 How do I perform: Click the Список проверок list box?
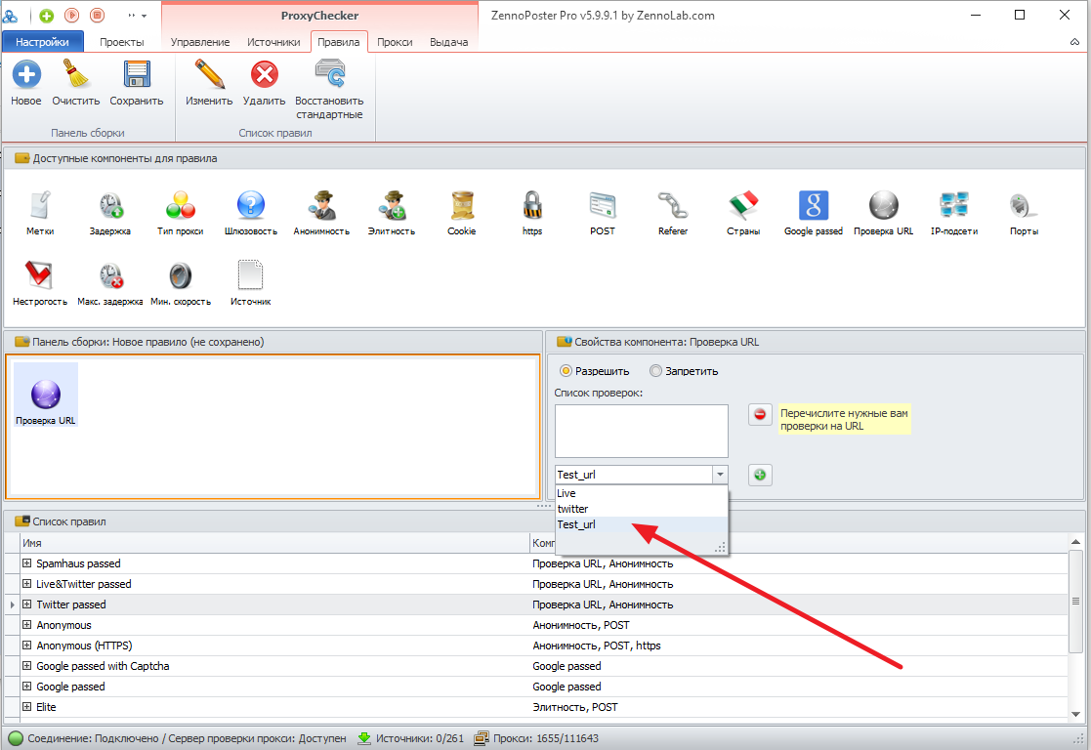click(641, 431)
